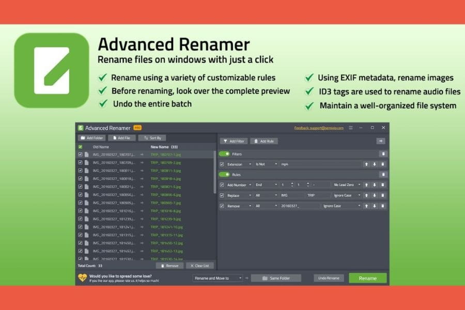This screenshot has height=310, width=465.
Task: Click the TRIP replacement text field
Action: click(x=318, y=195)
